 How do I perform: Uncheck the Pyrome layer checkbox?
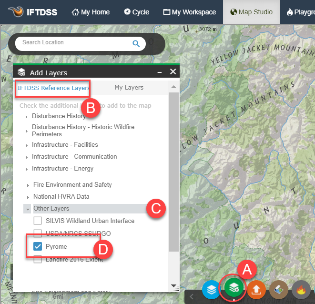pos(38,246)
